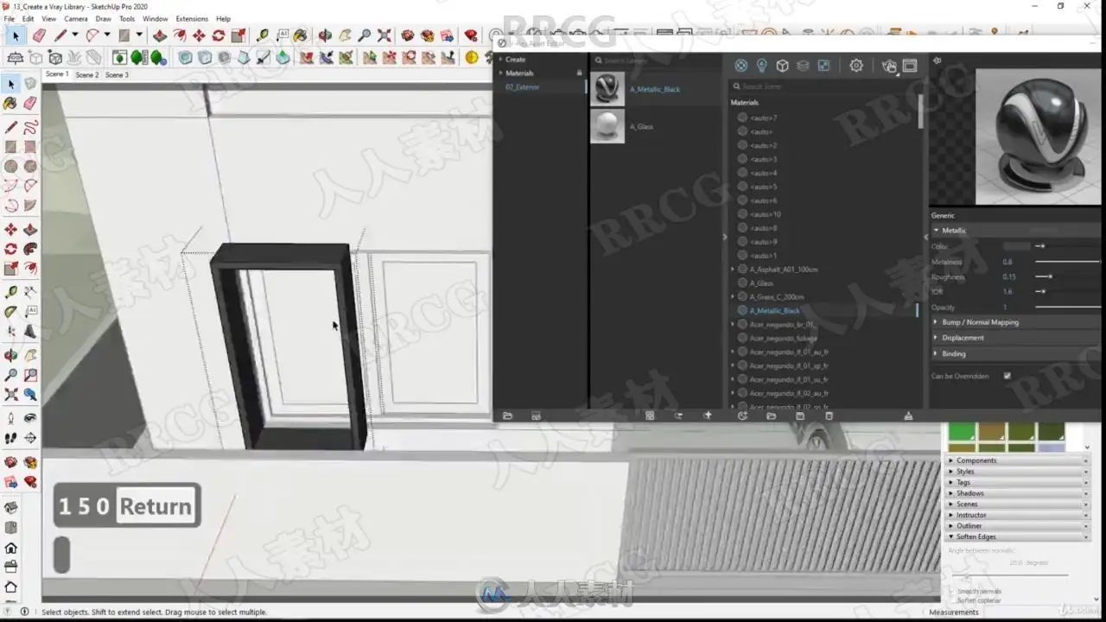Open the Draw menu
1106x622 pixels.
point(103,18)
